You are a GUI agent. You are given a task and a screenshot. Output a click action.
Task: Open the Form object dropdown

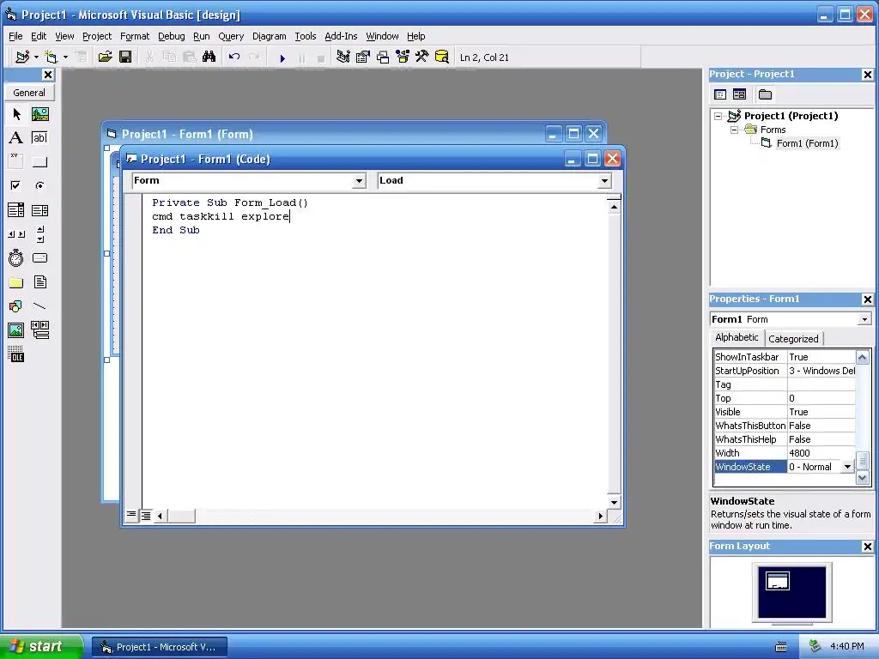[359, 180]
